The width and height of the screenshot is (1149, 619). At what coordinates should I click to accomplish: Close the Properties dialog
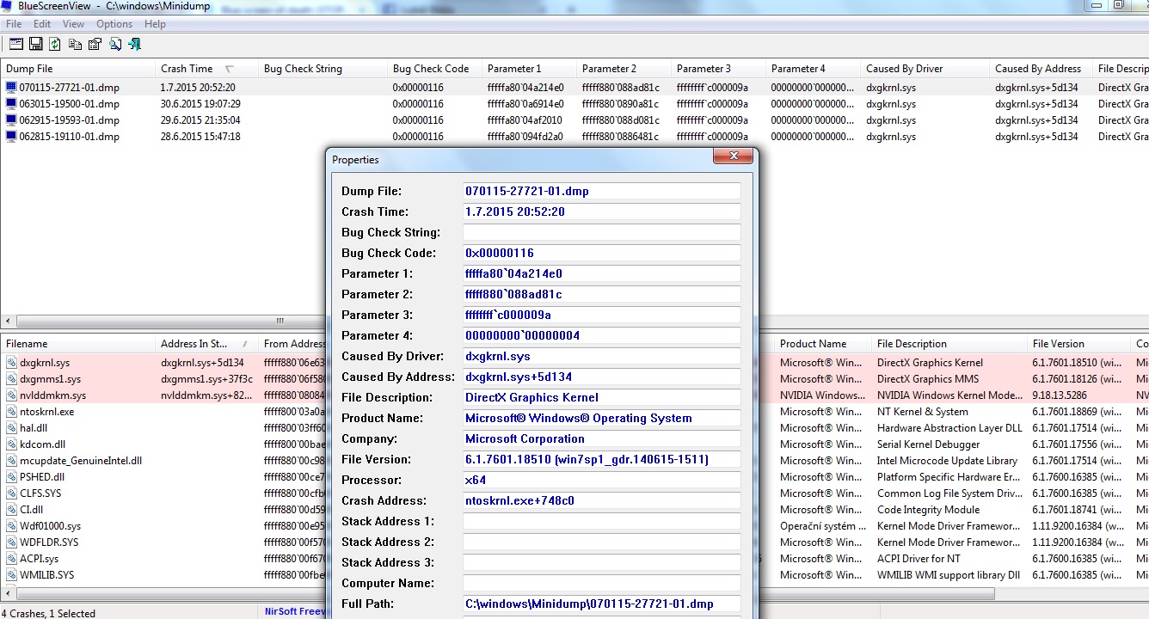click(733, 156)
